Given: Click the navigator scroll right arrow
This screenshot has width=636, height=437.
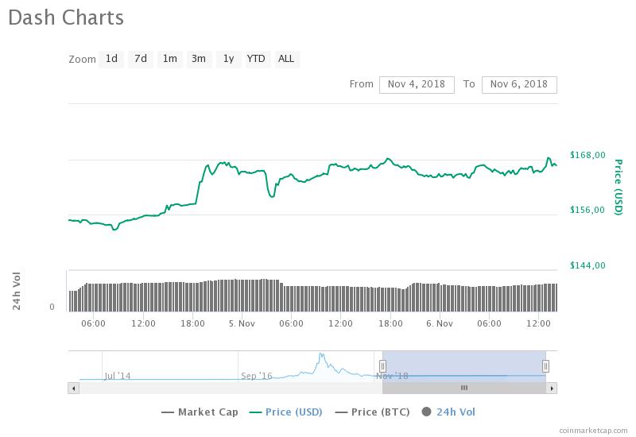Looking at the screenshot, I should [x=552, y=389].
